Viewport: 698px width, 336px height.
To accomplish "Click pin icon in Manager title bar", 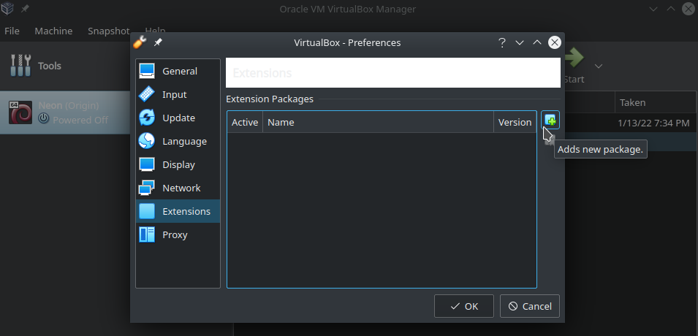I will (25, 9).
